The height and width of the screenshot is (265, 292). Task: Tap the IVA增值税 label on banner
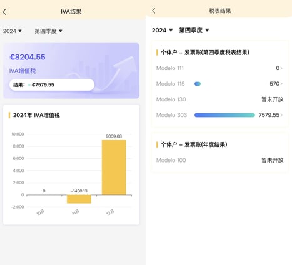point(23,71)
